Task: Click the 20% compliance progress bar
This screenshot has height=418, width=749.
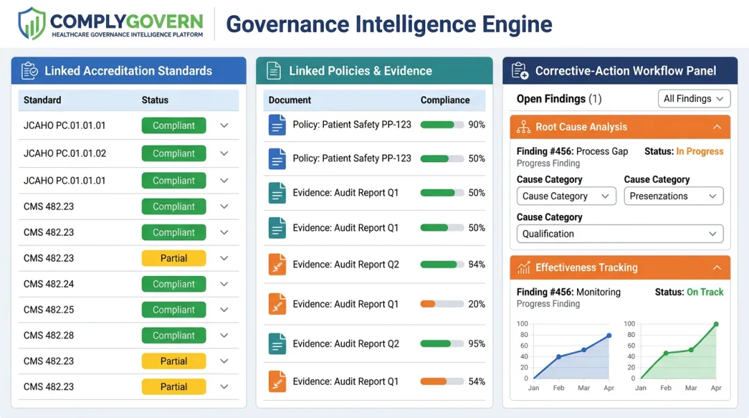Action: 442,304
